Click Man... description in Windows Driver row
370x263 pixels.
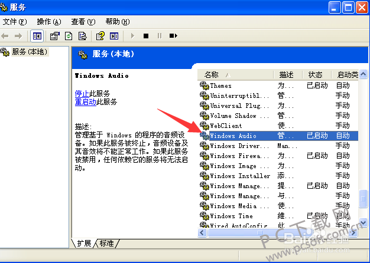pyautogui.click(x=287, y=146)
